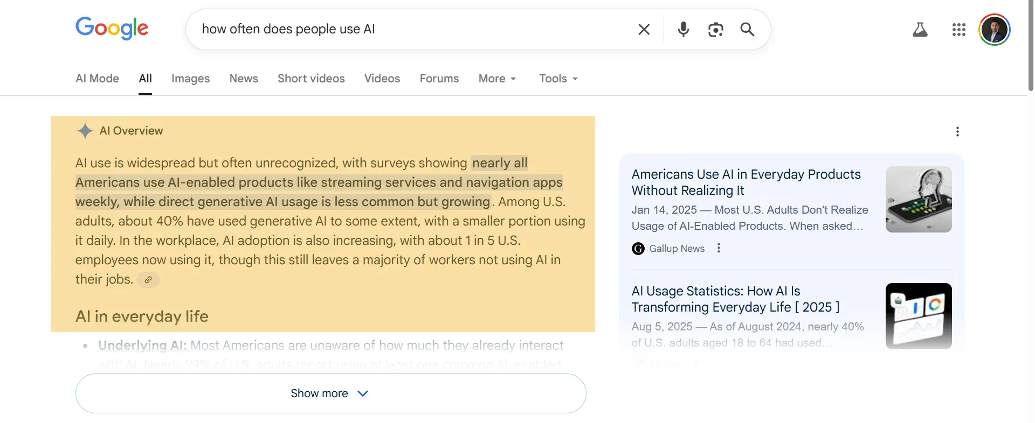Switch to the Images tab
The width and height of the screenshot is (1035, 423).
191,79
